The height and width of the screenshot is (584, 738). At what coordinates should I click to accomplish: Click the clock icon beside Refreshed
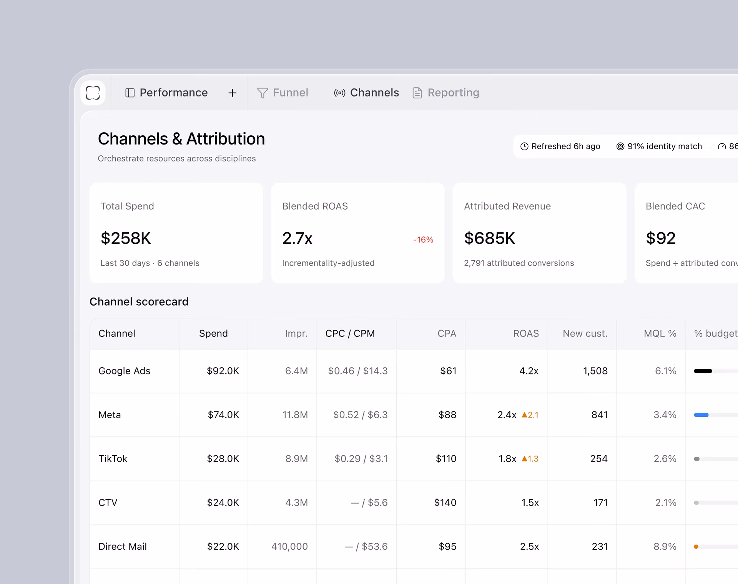point(524,146)
